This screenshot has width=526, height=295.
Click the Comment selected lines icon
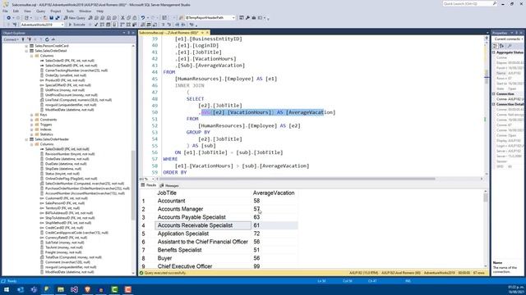click(x=163, y=25)
